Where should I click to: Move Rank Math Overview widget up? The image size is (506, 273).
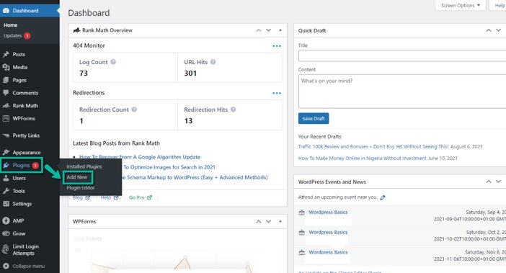(x=259, y=30)
